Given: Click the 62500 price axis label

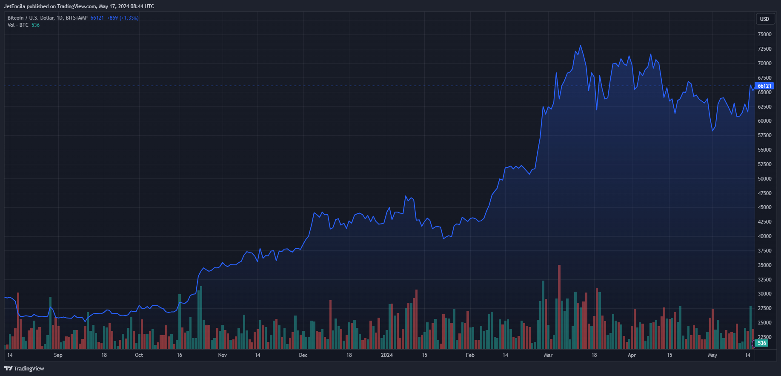Looking at the screenshot, I should [x=764, y=107].
